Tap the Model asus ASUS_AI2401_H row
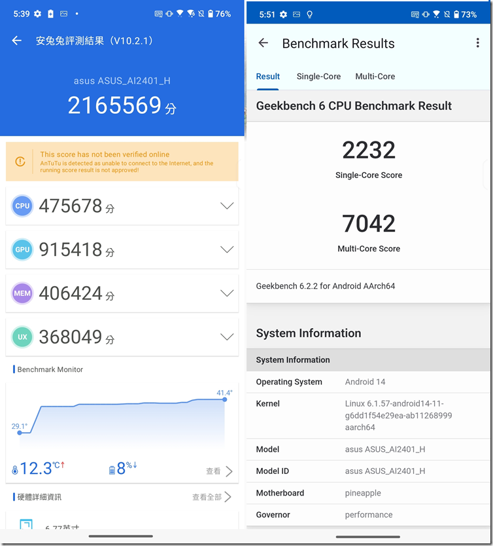493x546 pixels. coord(368,449)
